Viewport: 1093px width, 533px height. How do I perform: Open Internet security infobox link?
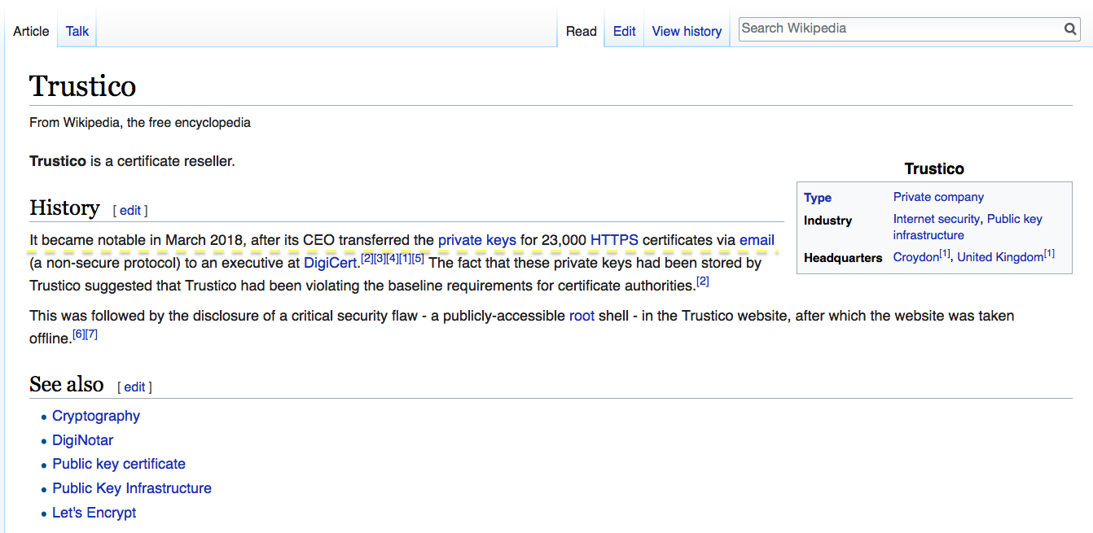937,219
